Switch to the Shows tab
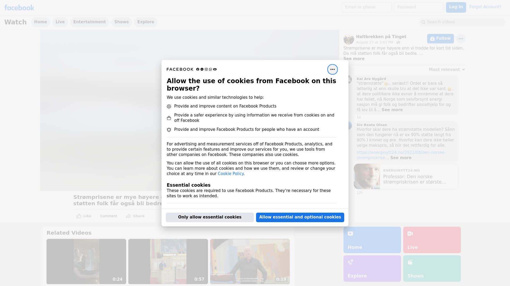 121,22
